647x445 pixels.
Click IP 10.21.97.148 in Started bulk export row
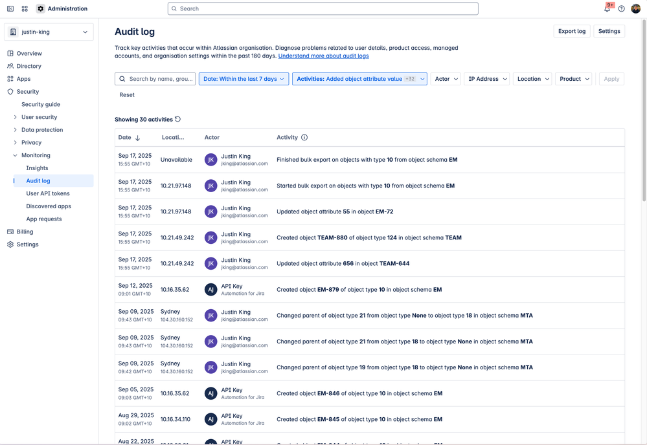pyautogui.click(x=176, y=186)
